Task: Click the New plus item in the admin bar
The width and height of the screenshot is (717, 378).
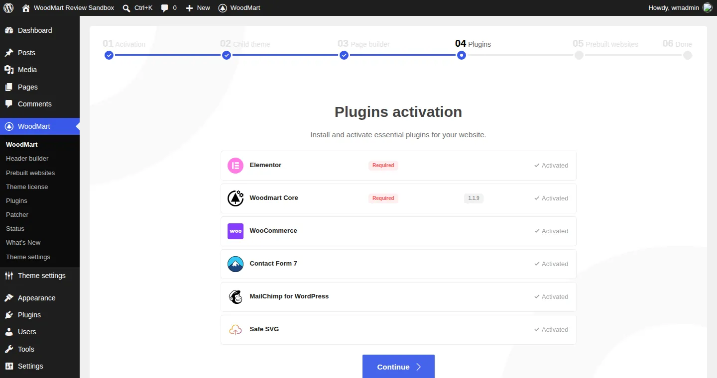Action: [198, 8]
